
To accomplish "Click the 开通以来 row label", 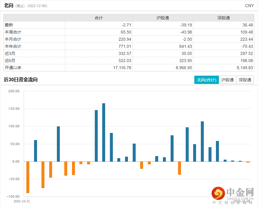I will [13, 68].
